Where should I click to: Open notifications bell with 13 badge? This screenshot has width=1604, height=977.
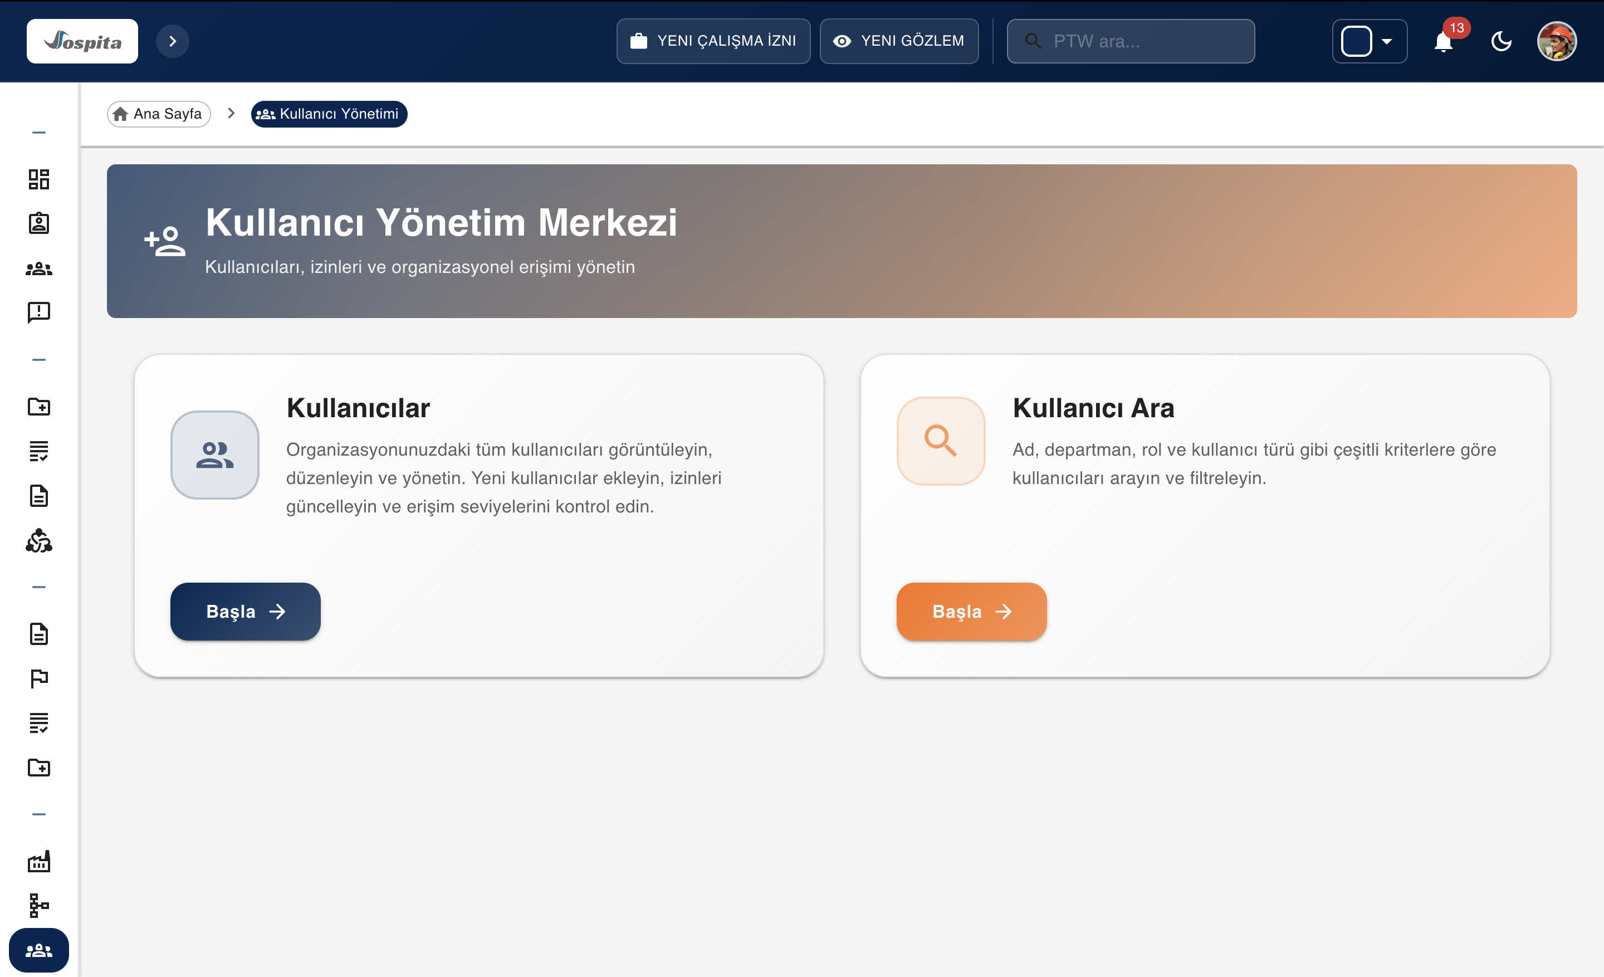1442,42
